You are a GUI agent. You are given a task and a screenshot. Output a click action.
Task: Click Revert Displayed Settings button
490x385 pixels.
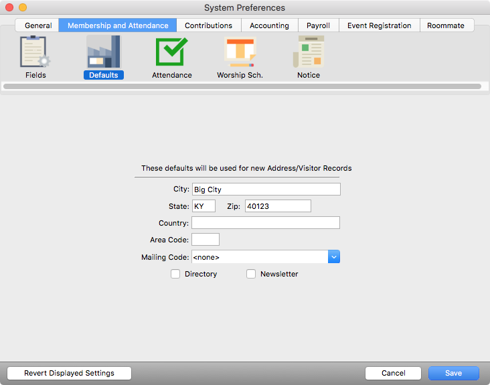[69, 373]
